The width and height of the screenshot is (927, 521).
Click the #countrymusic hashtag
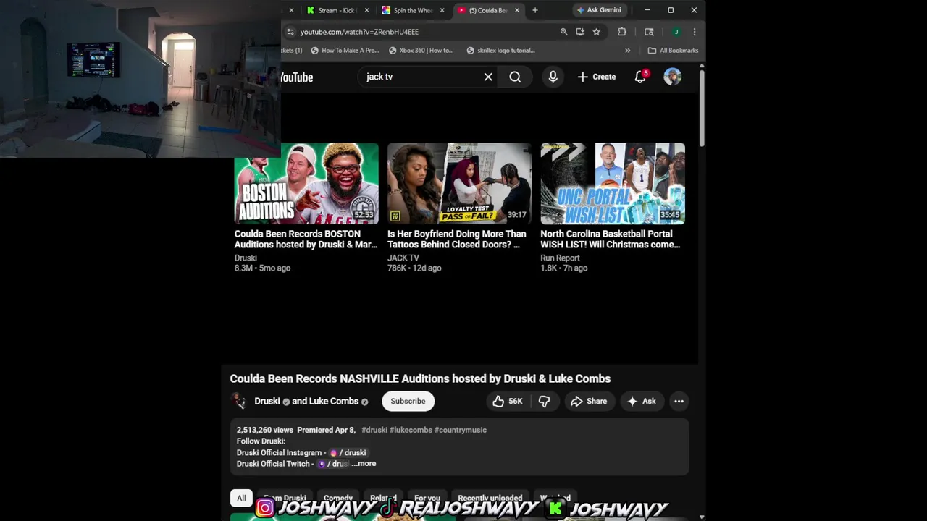pyautogui.click(x=461, y=430)
